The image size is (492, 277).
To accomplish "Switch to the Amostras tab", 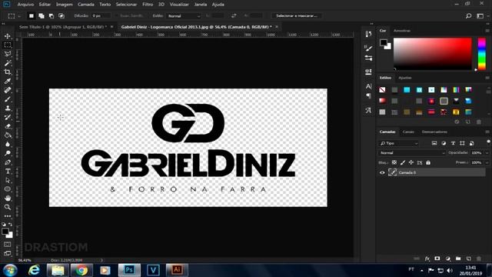I will [402, 31].
